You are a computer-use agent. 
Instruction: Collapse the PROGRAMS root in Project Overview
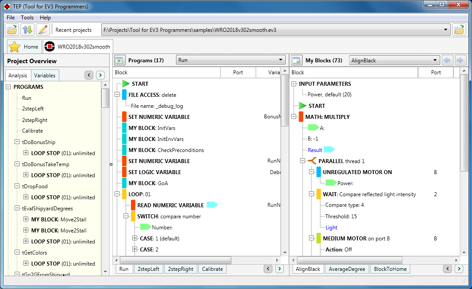pos(8,87)
